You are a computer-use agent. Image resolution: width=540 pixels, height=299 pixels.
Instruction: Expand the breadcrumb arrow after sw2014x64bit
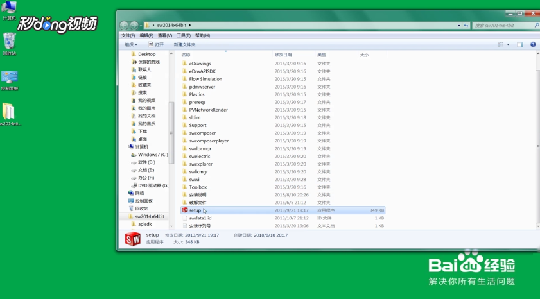[x=190, y=25]
